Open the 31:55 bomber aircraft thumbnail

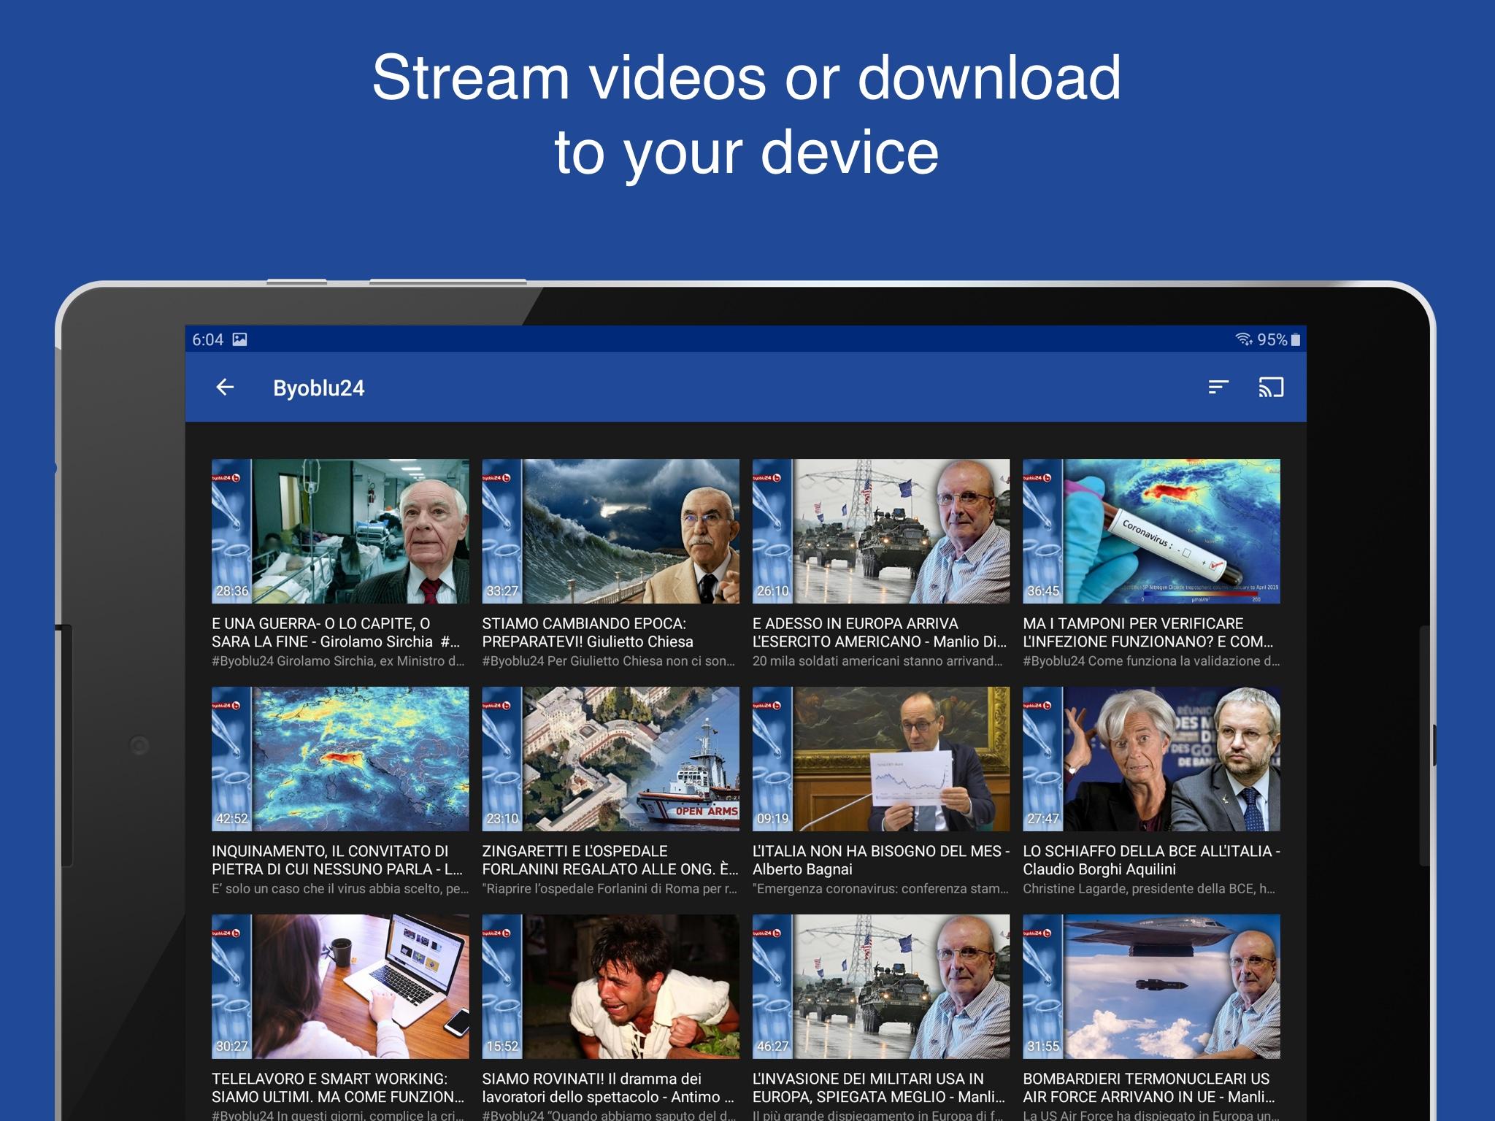click(x=1151, y=986)
